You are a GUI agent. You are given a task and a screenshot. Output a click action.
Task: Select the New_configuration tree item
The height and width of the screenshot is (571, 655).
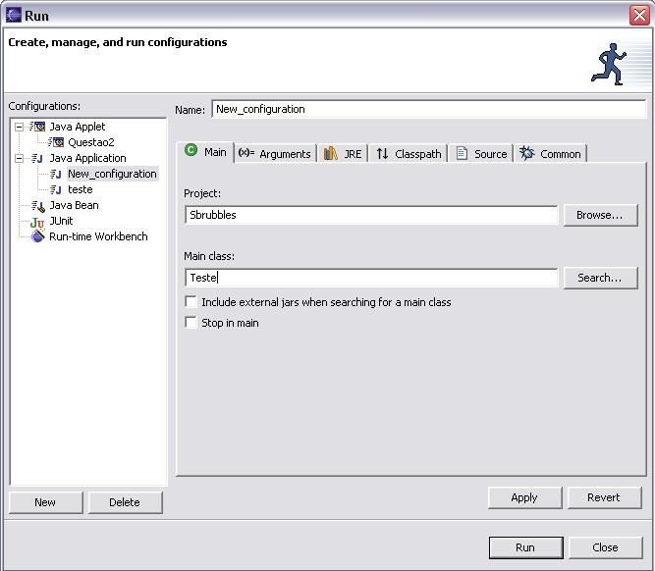point(112,174)
